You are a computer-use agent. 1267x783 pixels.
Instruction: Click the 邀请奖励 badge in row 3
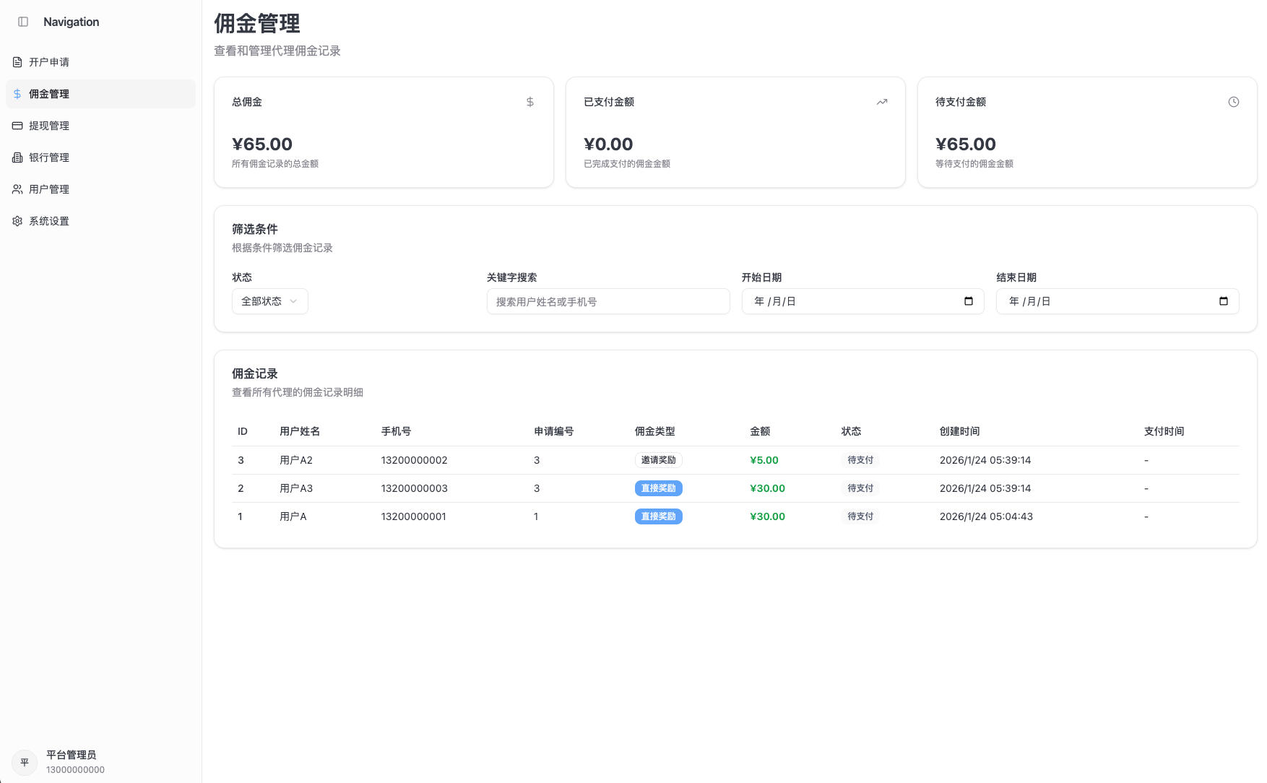tap(658, 460)
